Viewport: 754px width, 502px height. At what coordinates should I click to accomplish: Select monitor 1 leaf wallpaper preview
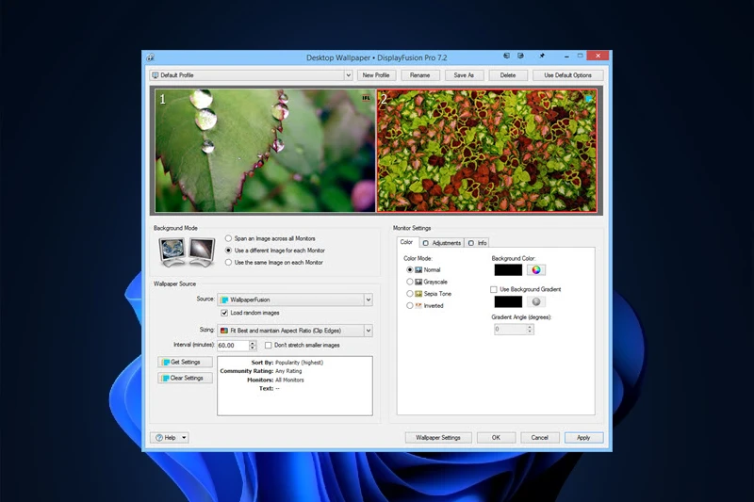[x=265, y=151]
